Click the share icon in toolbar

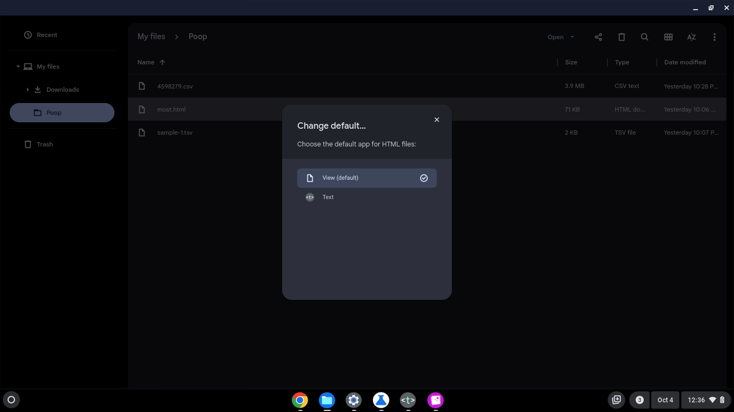click(598, 37)
